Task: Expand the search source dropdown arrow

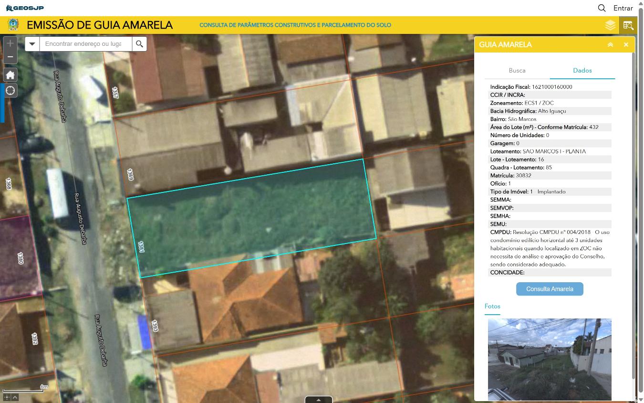Action: pyautogui.click(x=32, y=44)
